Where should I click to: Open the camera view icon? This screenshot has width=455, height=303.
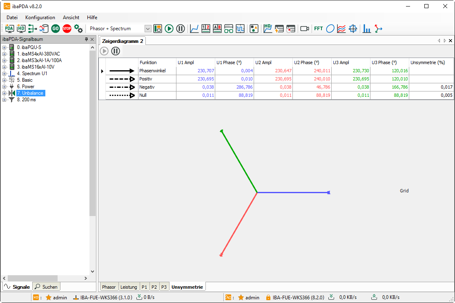(x=304, y=29)
